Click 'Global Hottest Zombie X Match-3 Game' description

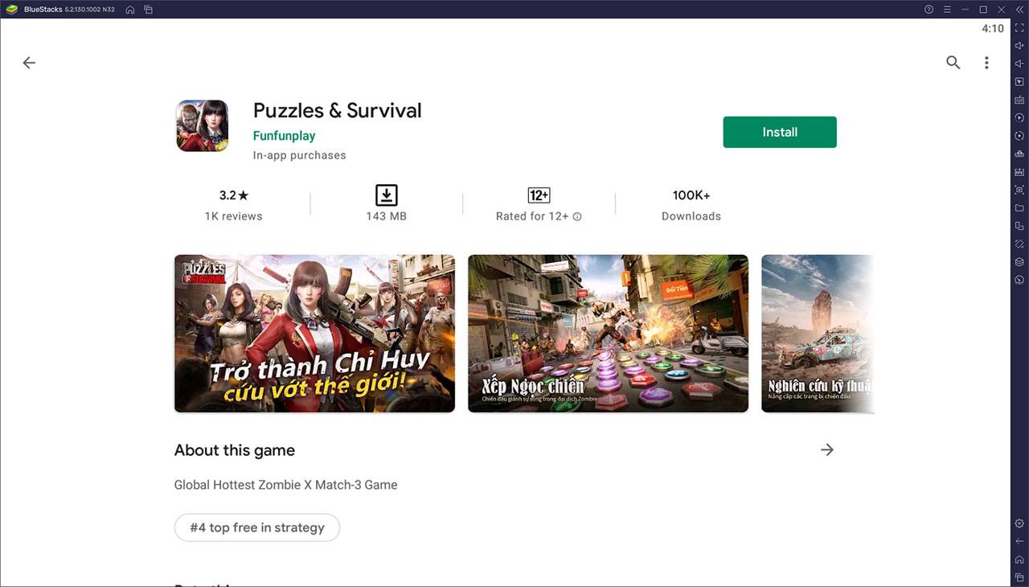[285, 485]
